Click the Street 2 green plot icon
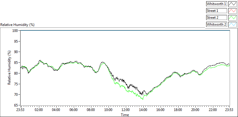Image resolution: width=238 pixels, height=117 pixels. pos(232,18)
